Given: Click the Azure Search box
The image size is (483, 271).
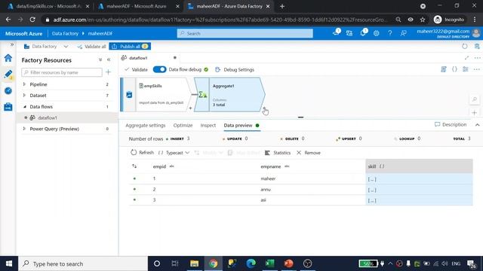Looking at the screenshot, I should coord(245,33).
